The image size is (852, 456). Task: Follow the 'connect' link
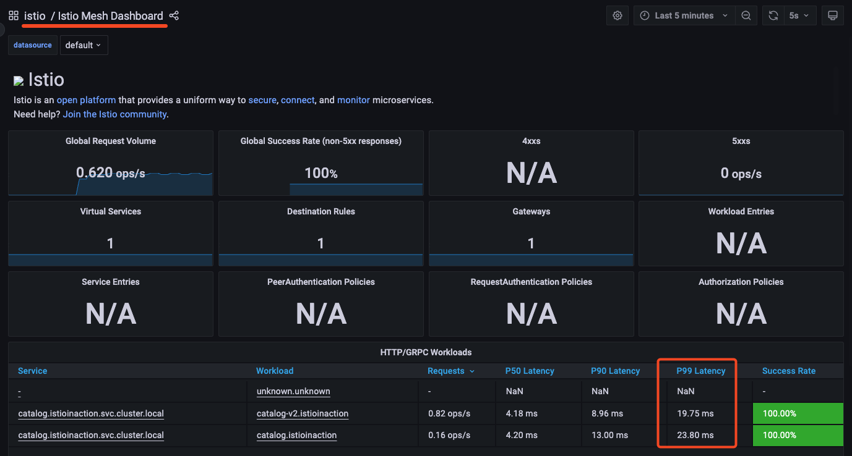coord(298,99)
